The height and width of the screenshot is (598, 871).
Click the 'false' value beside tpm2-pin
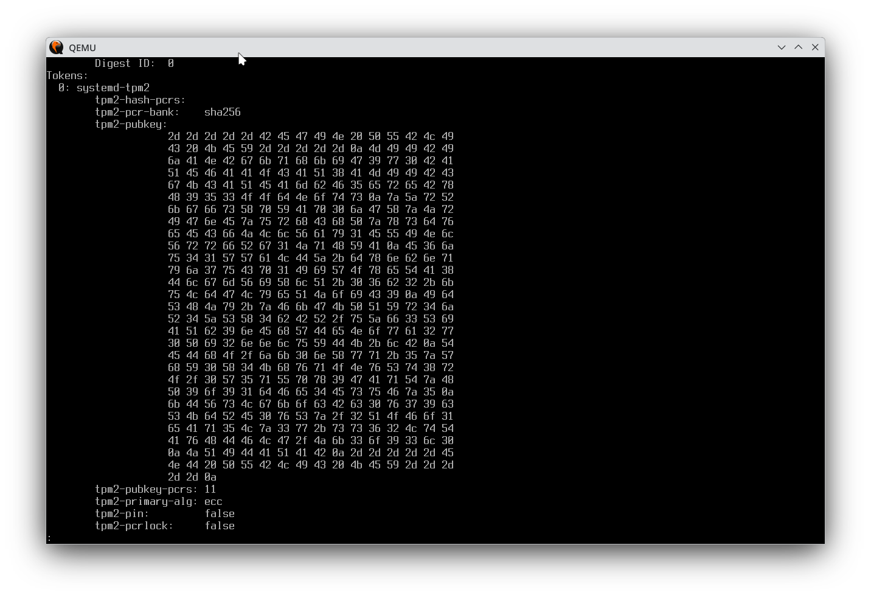tap(220, 513)
